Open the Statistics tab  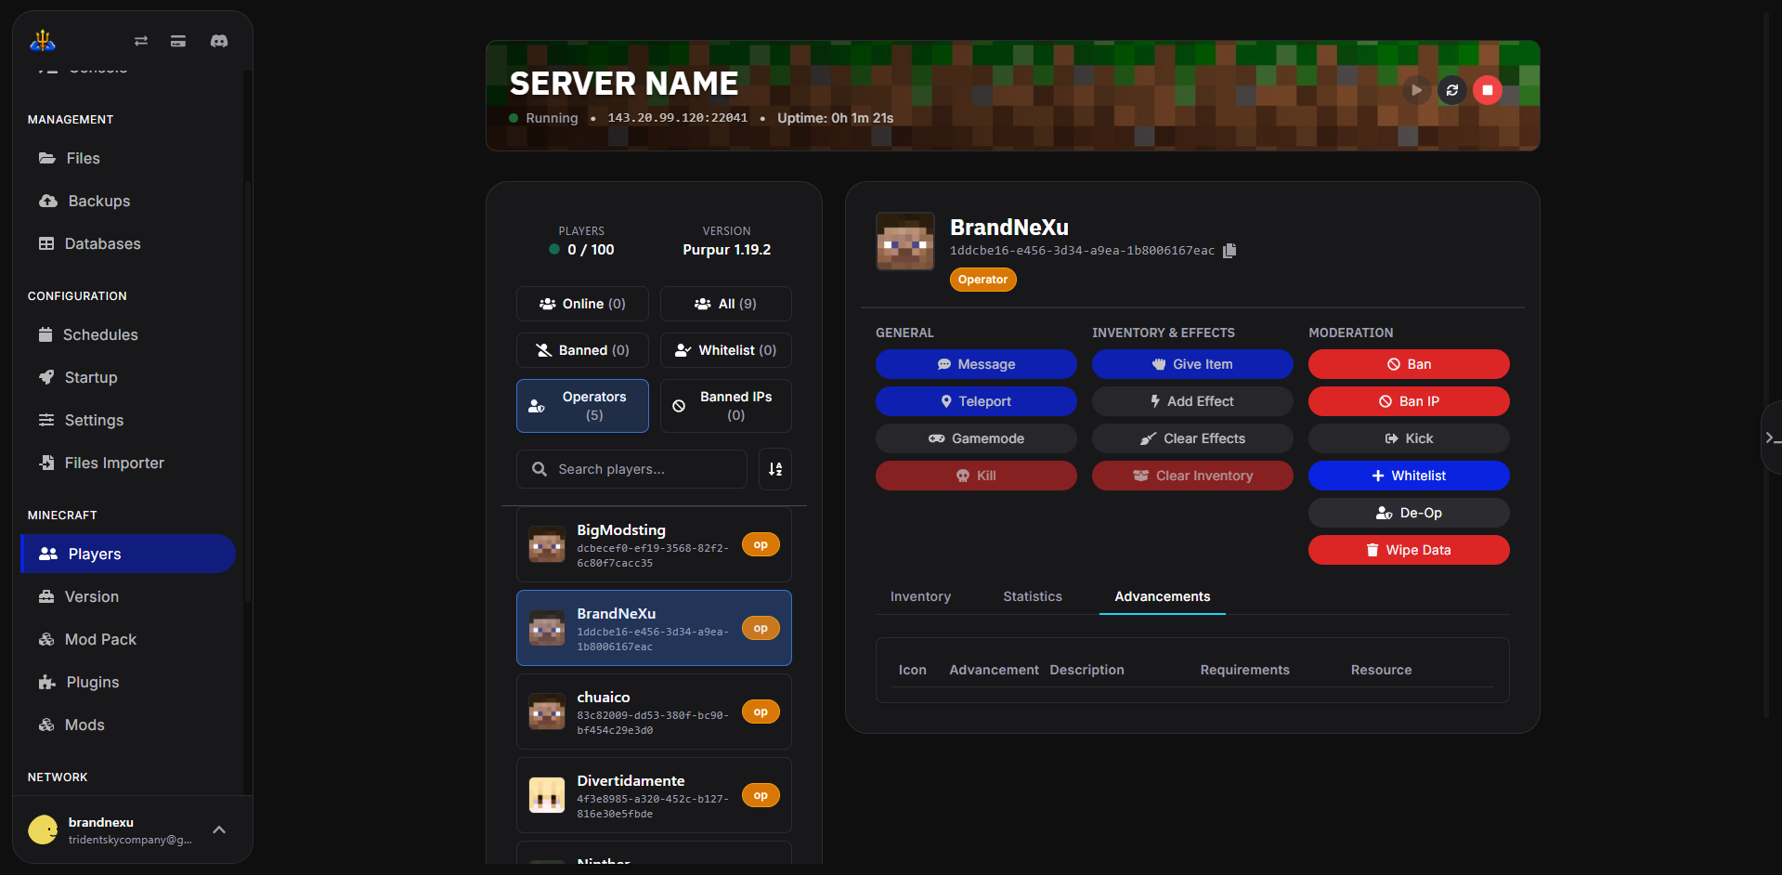[x=1032, y=596]
